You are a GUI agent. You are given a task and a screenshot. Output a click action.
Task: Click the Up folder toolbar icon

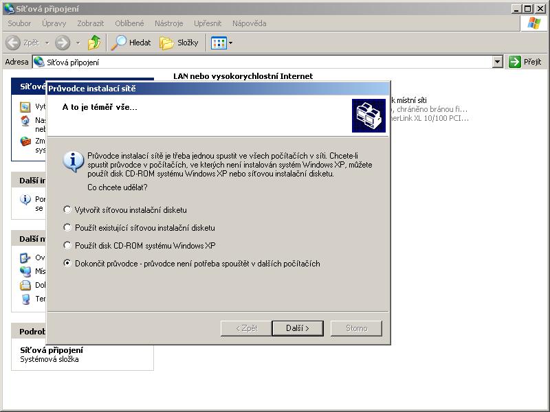pos(94,43)
